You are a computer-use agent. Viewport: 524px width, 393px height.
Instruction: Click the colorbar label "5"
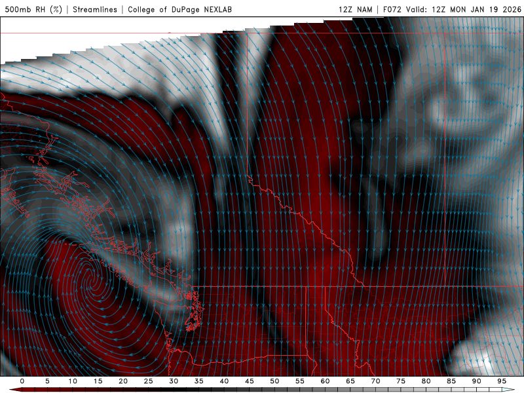(47, 381)
